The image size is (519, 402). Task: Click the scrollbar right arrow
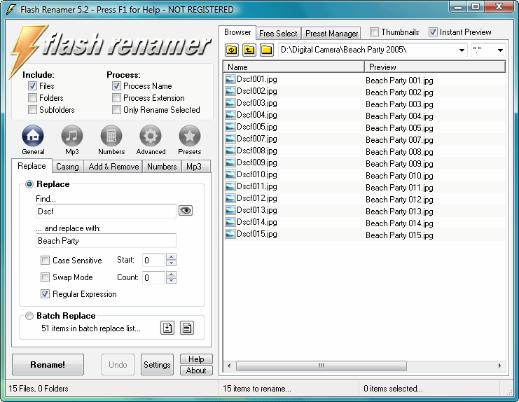tap(499, 366)
